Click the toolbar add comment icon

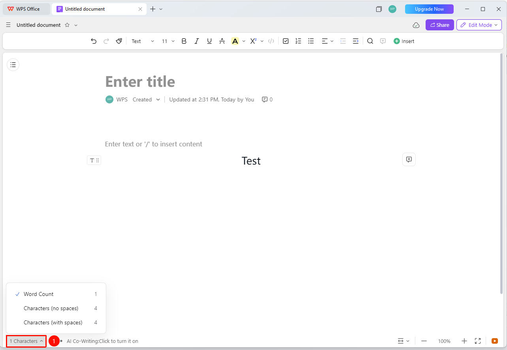click(383, 41)
